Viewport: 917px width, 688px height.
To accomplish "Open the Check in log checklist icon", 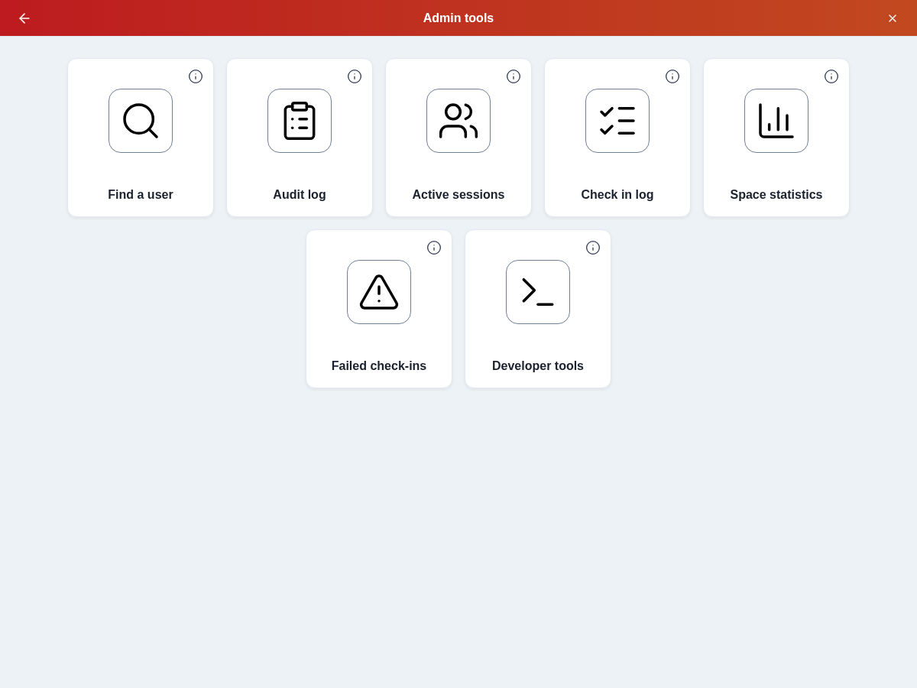I will click(617, 121).
